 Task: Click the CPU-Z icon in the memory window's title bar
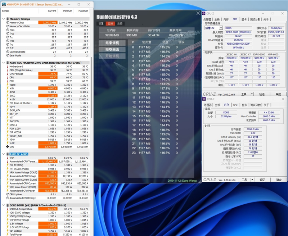pyautogui.click(x=204, y=99)
